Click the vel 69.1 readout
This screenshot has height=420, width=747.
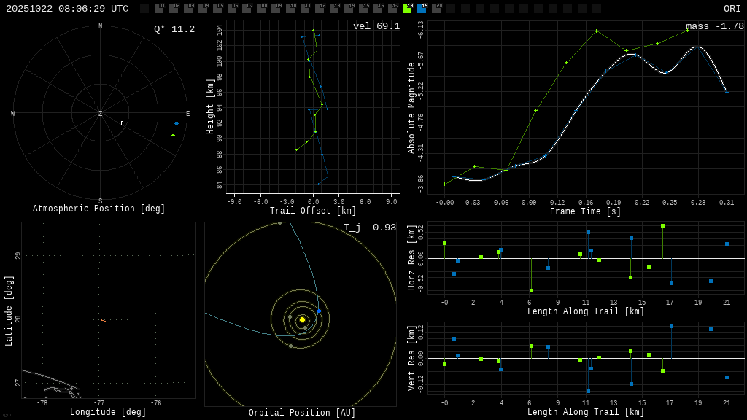tap(376, 27)
